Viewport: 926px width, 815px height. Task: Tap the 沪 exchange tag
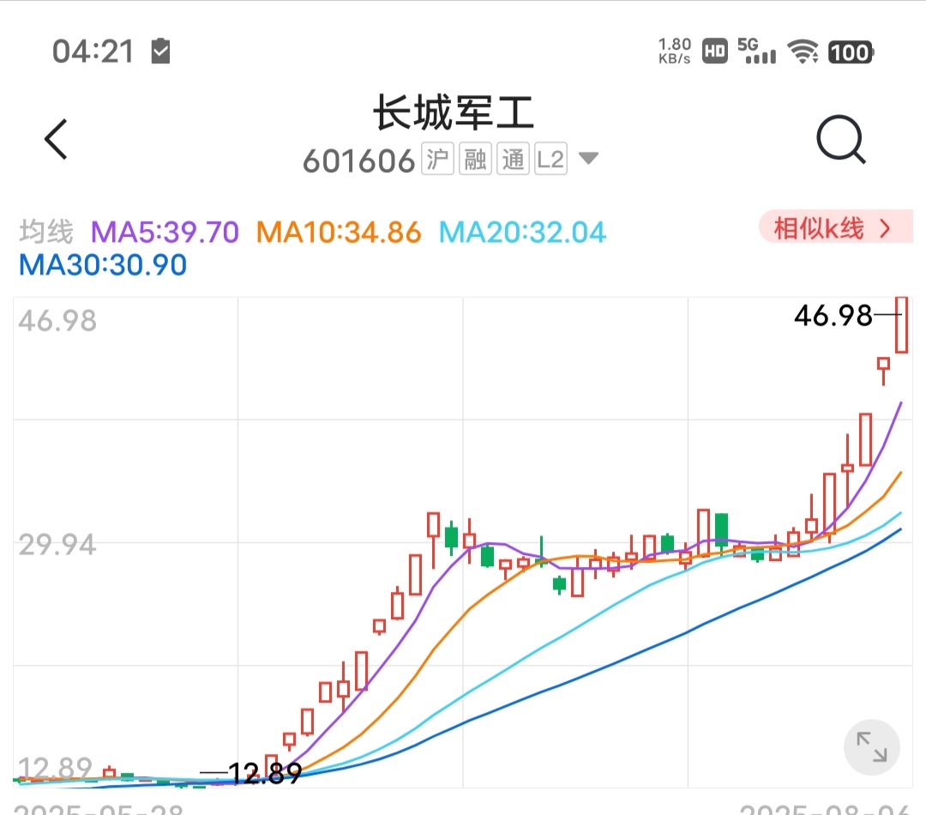tap(437, 159)
